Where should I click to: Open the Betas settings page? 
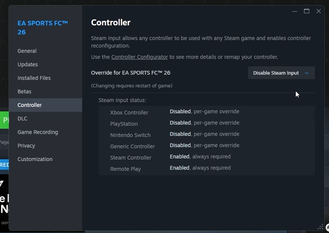pos(24,92)
